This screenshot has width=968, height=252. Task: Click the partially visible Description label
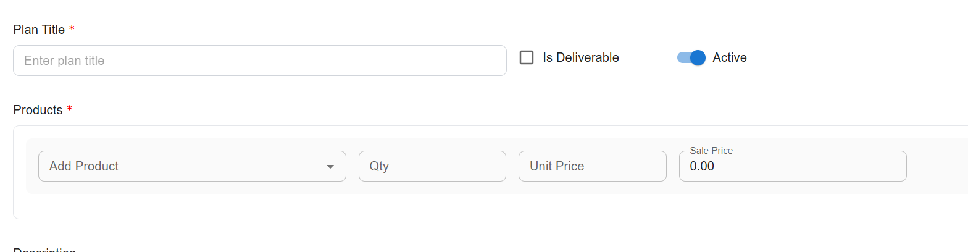click(x=44, y=250)
